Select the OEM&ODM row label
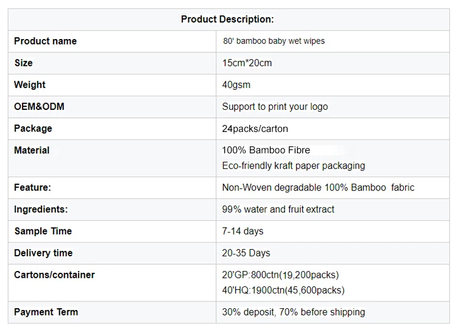 [39, 107]
